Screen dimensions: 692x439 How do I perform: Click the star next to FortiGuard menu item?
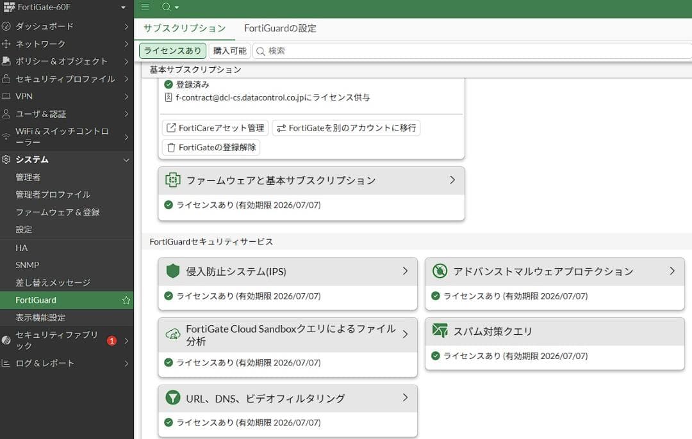(126, 299)
